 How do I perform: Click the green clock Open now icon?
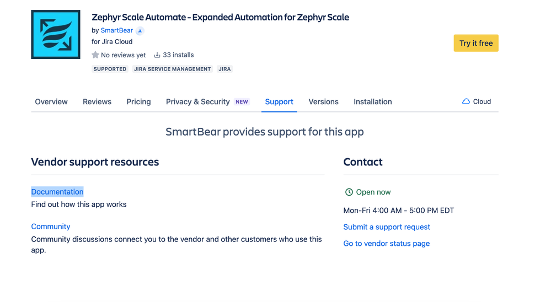point(349,192)
